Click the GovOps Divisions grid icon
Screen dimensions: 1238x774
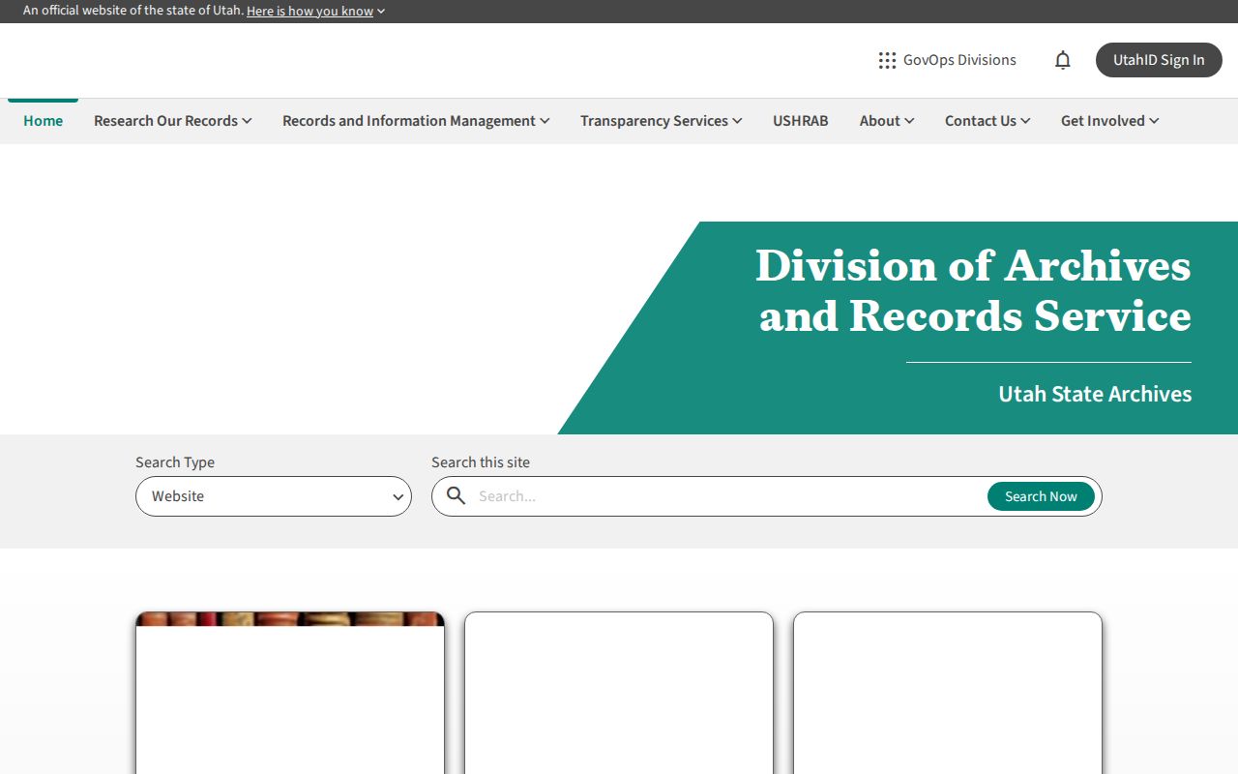click(x=887, y=60)
